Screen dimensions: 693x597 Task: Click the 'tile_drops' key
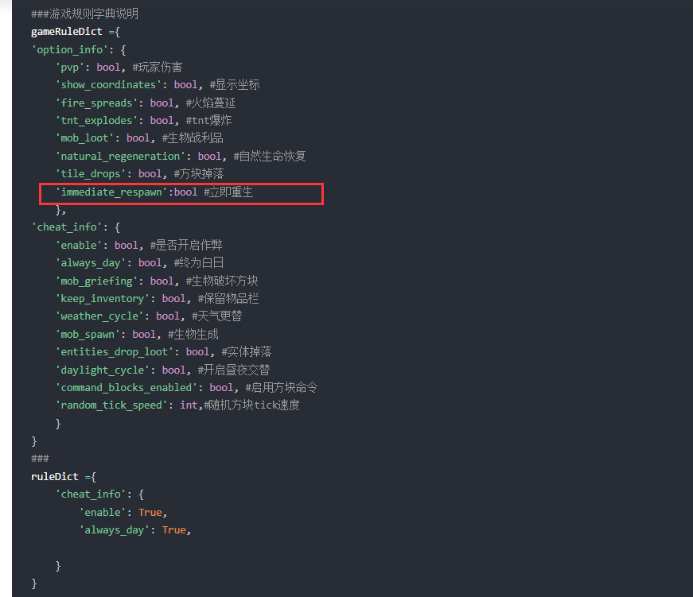[x=90, y=174]
